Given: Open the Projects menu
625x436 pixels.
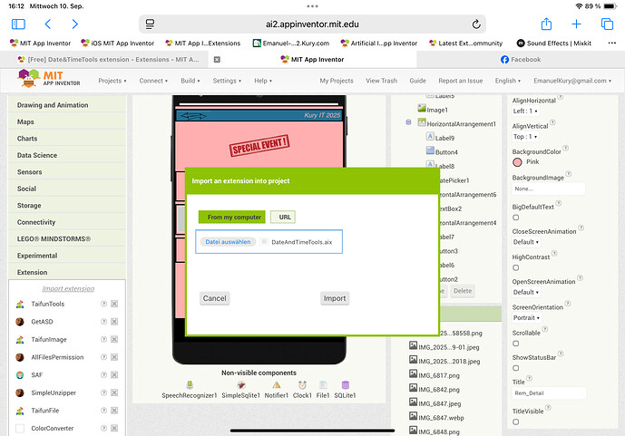Looking at the screenshot, I should pos(112,81).
